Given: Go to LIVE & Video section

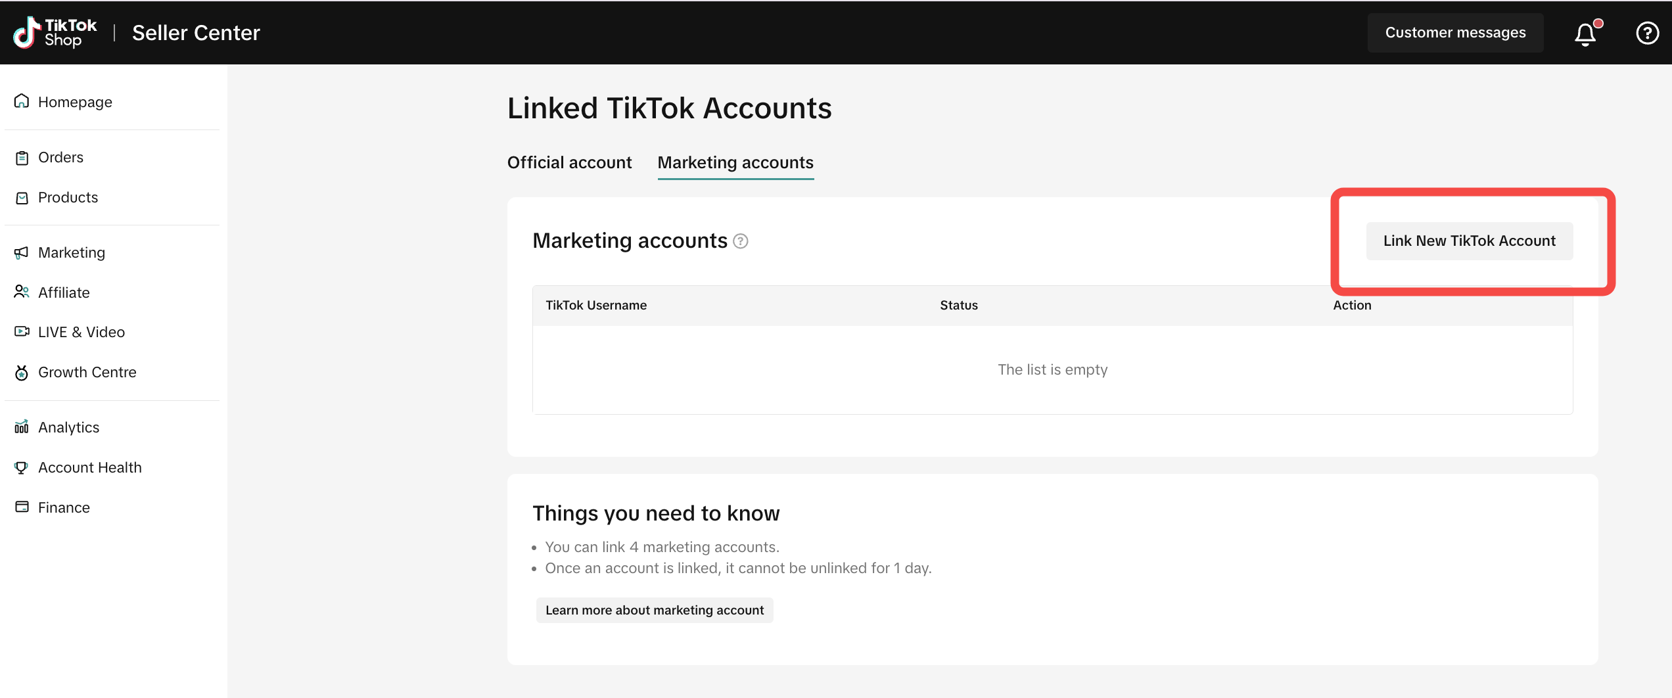Looking at the screenshot, I should pos(81,332).
